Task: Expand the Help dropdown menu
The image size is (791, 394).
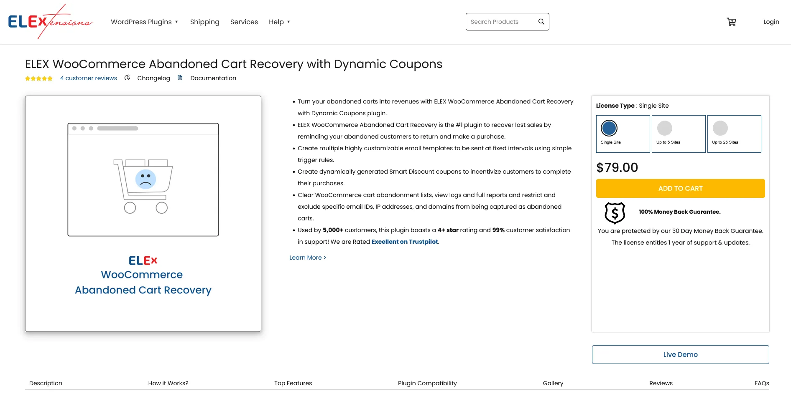Action: 279,22
